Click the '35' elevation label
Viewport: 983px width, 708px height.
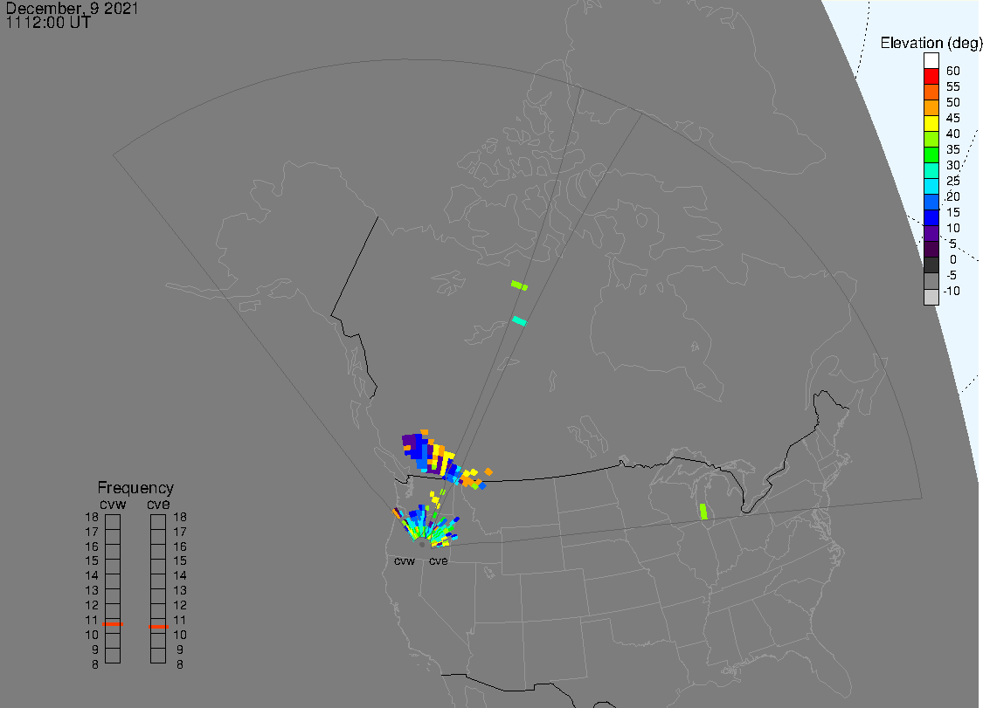click(953, 149)
